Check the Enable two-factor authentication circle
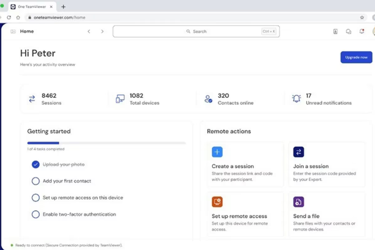Viewport: 375px width, 250px height. (36, 214)
